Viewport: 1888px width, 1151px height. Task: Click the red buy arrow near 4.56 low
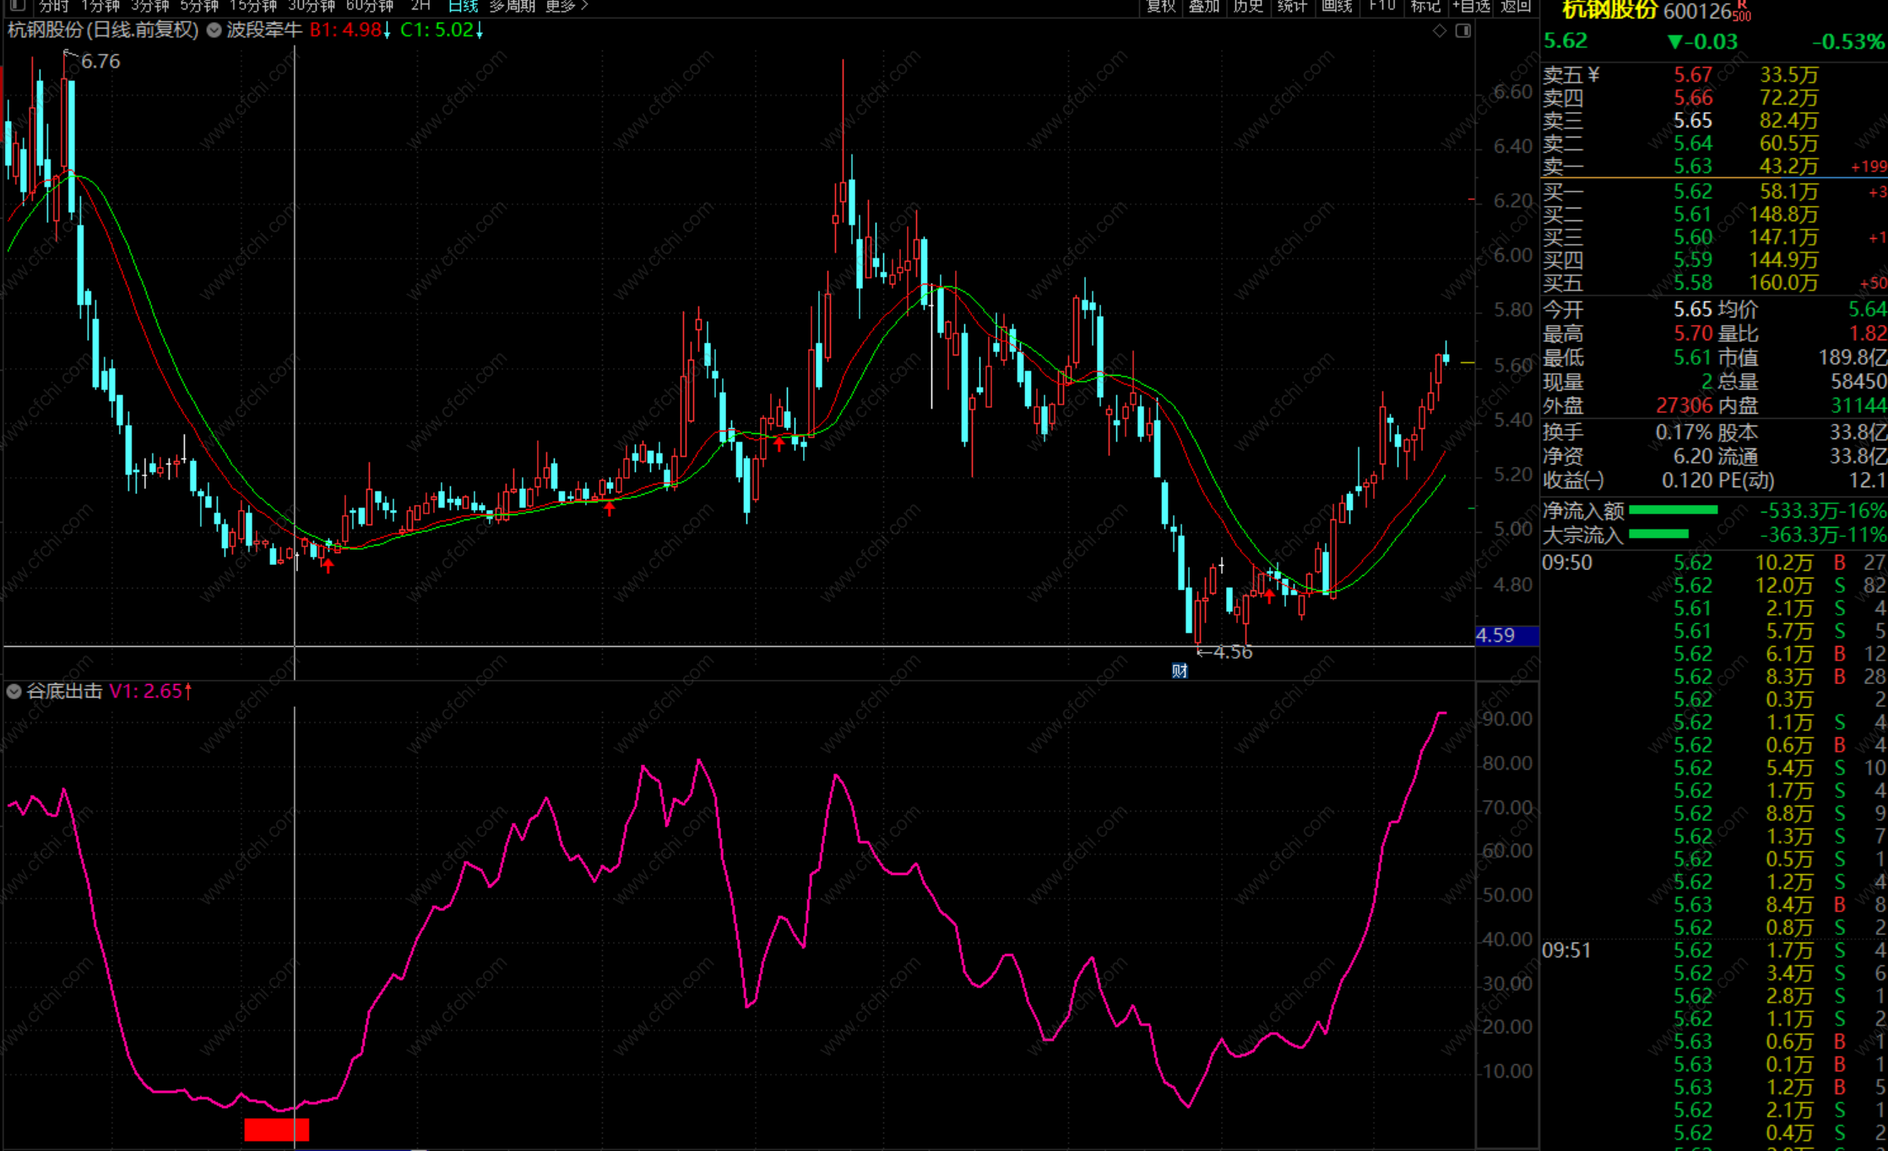coord(1269,596)
